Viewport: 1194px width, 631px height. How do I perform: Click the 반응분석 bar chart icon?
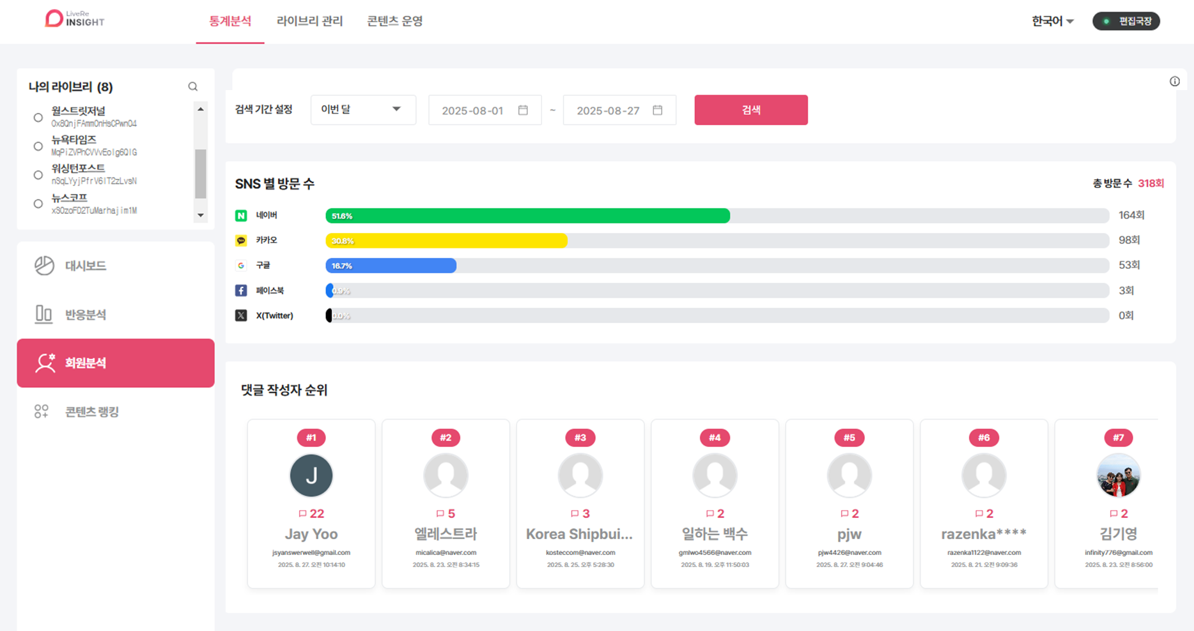pos(43,314)
